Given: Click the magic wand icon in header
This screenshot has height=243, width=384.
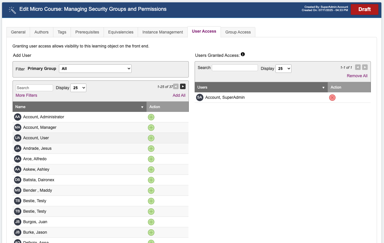Looking at the screenshot, I should (12, 10).
